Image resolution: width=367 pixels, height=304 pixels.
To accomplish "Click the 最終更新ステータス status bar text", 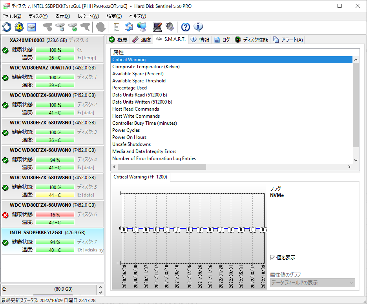I will coord(48,300).
